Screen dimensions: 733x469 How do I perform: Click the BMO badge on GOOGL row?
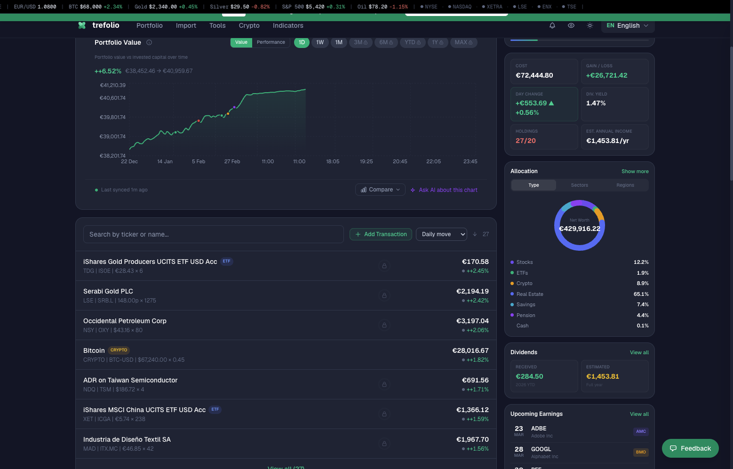point(641,452)
